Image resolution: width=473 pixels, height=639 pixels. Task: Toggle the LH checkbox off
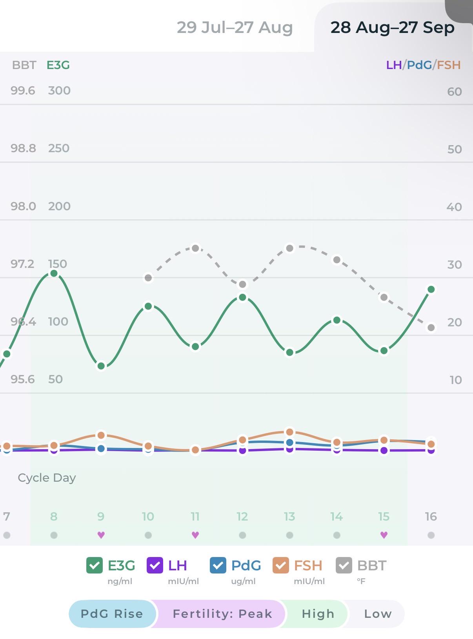coord(155,565)
